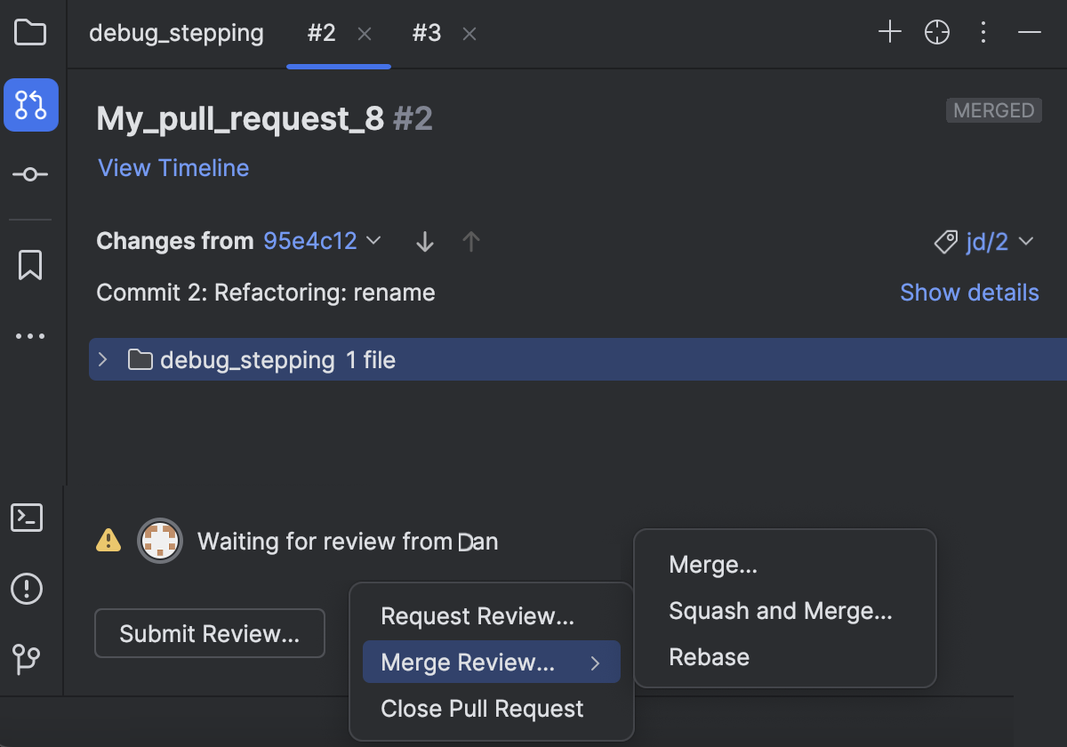1067x747 pixels.
Task: Click Dan's reviewer avatar
Action: tap(160, 540)
